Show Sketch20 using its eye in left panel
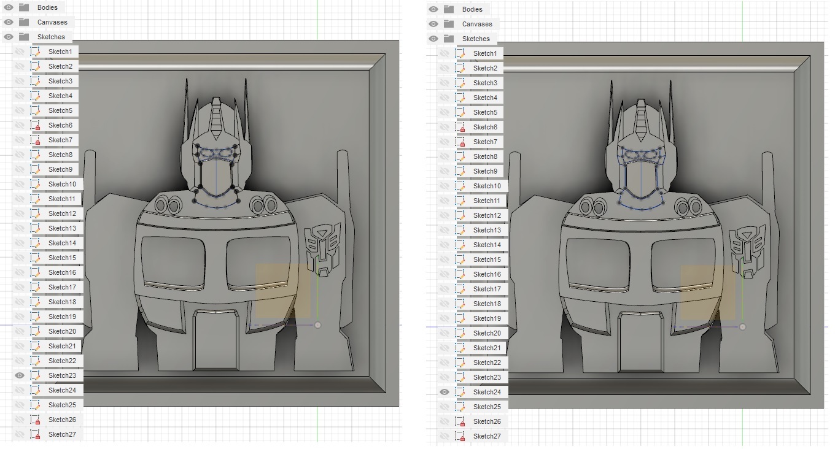Screen dimensions: 835x449 tap(20, 331)
